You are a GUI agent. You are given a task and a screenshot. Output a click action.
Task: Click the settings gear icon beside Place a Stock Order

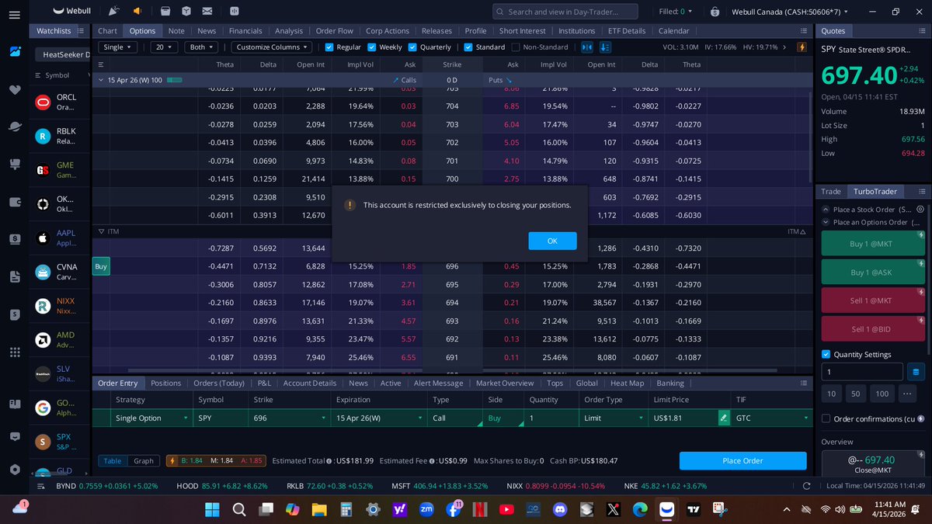coord(920,209)
